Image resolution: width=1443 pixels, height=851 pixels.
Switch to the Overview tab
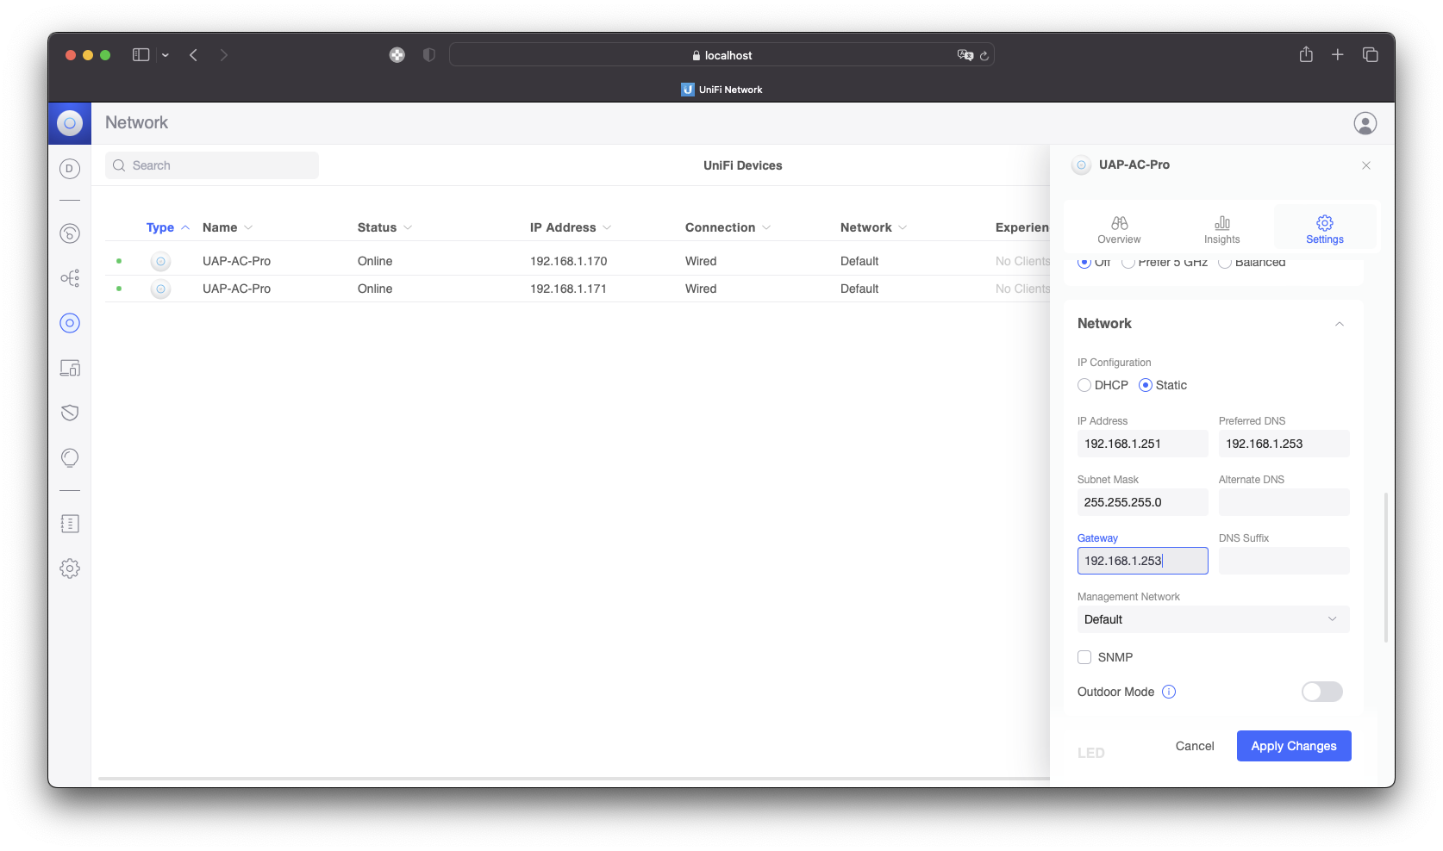(x=1119, y=230)
